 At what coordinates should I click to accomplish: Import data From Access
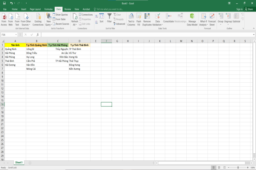pos(4,19)
